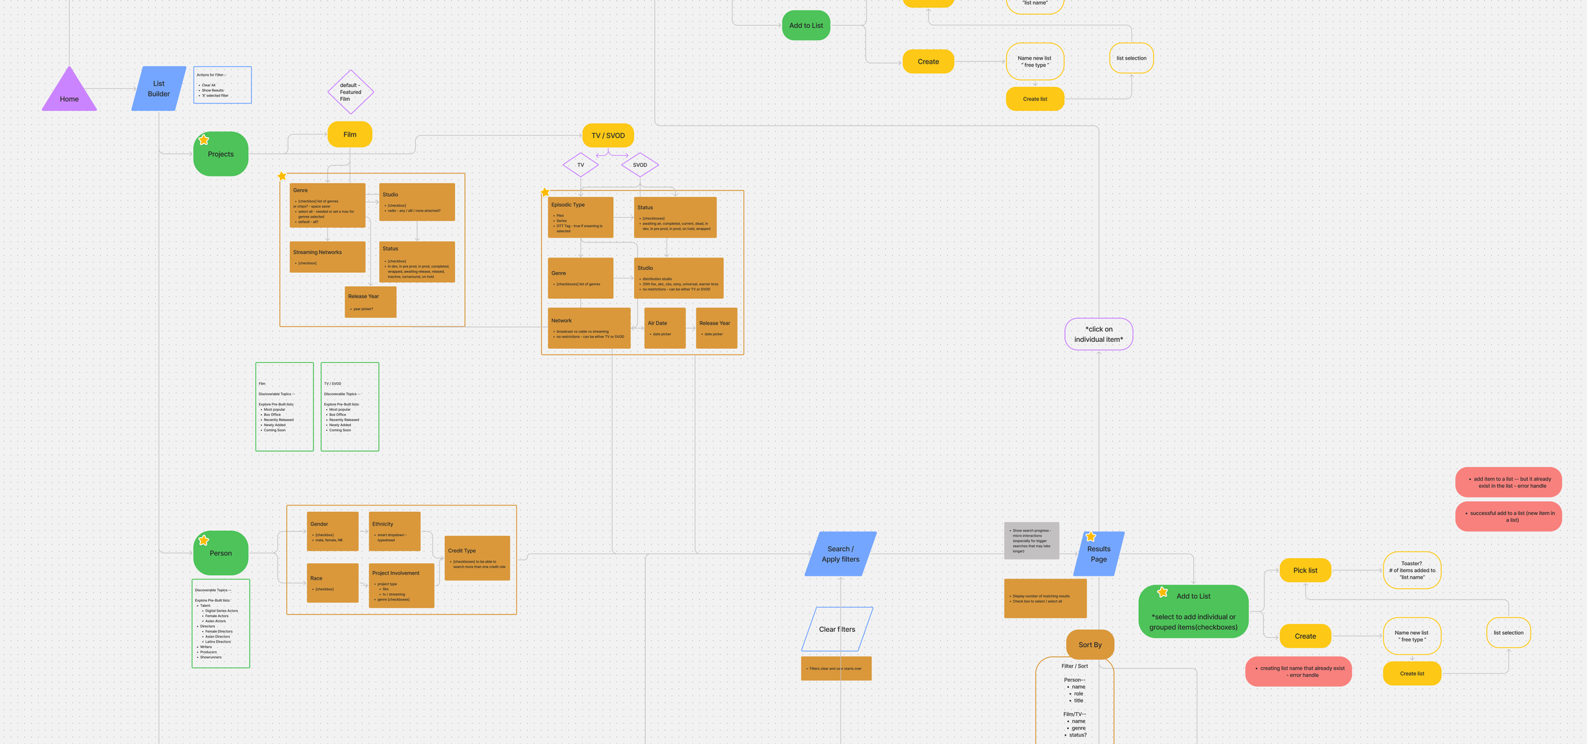Click the yellow Film node

click(x=350, y=134)
